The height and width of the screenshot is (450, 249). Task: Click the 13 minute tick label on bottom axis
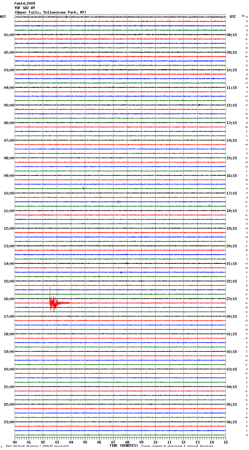click(197, 442)
